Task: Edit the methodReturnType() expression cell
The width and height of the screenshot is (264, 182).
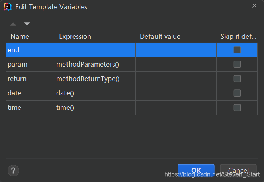Action: coord(95,79)
